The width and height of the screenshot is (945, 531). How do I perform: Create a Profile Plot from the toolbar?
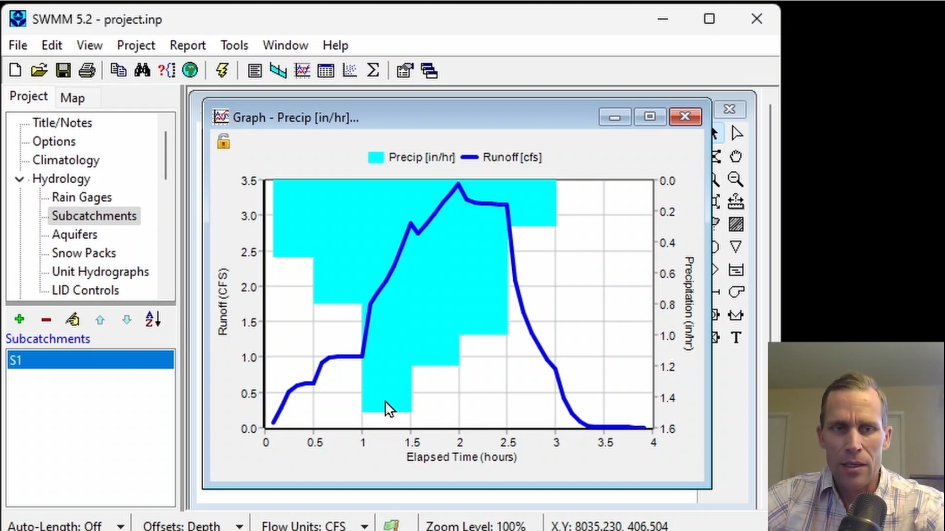[278, 71]
